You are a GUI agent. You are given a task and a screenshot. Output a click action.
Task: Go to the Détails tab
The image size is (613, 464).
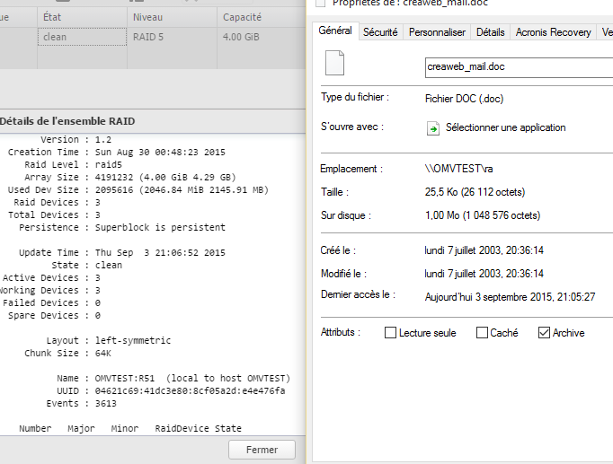490,32
